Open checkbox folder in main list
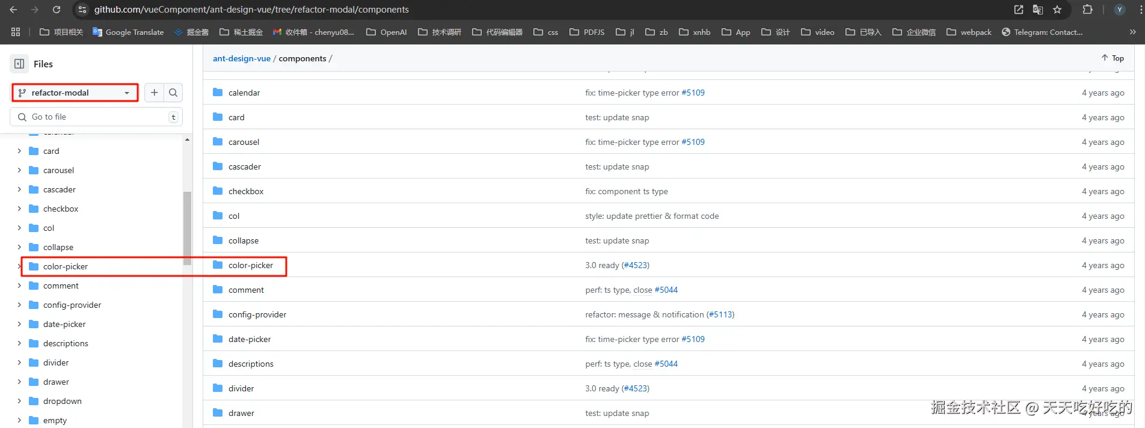This screenshot has height=428, width=1145. point(246,191)
